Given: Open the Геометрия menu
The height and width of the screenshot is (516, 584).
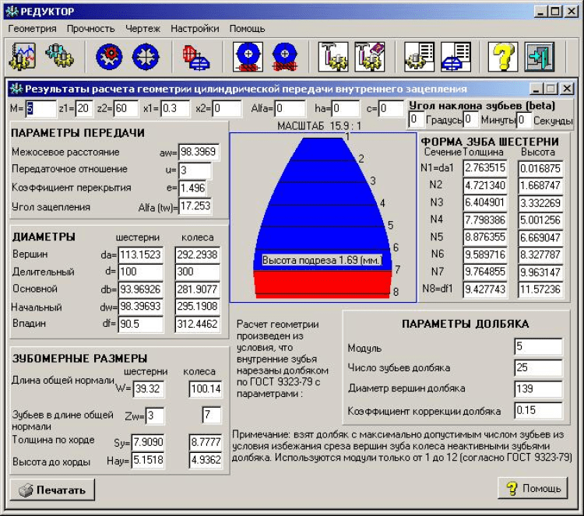Looking at the screenshot, I should [32, 28].
